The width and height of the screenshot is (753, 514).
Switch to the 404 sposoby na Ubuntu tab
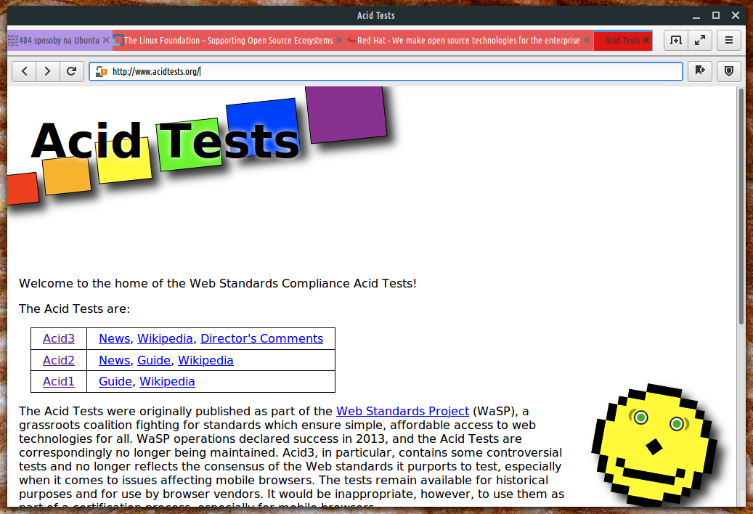point(59,41)
